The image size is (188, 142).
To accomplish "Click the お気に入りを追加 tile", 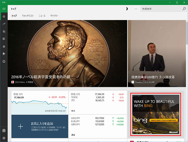I will [40, 126].
